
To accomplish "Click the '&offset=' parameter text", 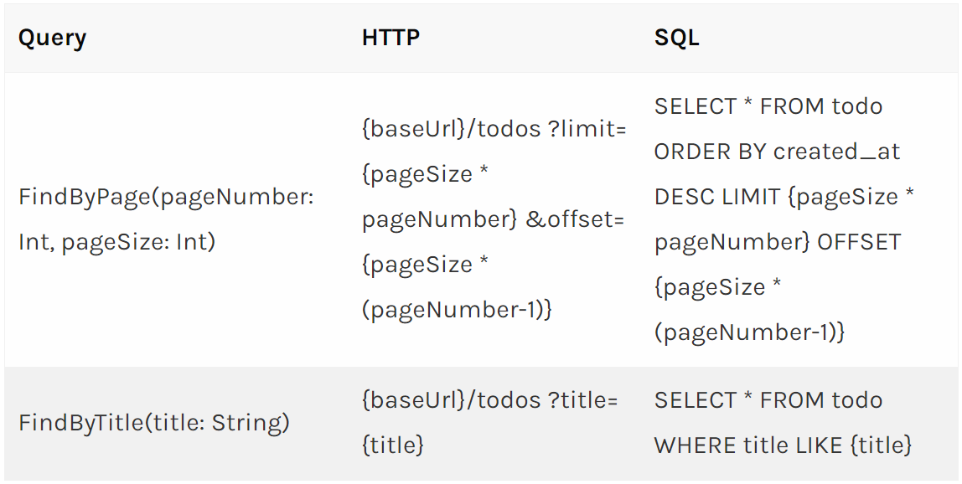I will pos(575,219).
